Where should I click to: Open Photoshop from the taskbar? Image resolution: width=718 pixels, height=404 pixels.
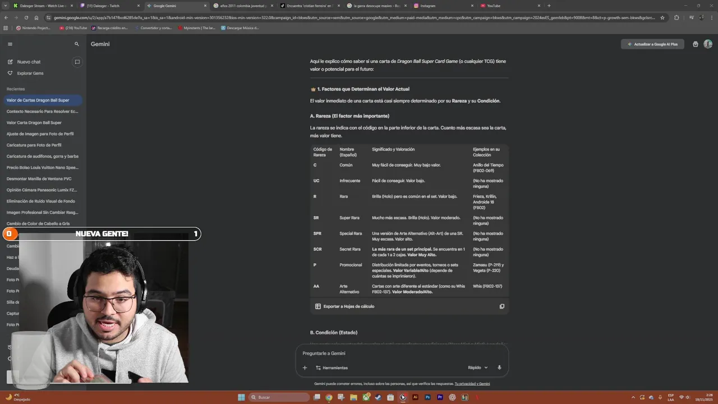(x=427, y=397)
